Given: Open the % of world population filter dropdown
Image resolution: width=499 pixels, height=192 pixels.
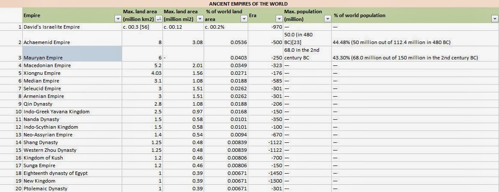Looking at the screenshot, I should 495,19.
